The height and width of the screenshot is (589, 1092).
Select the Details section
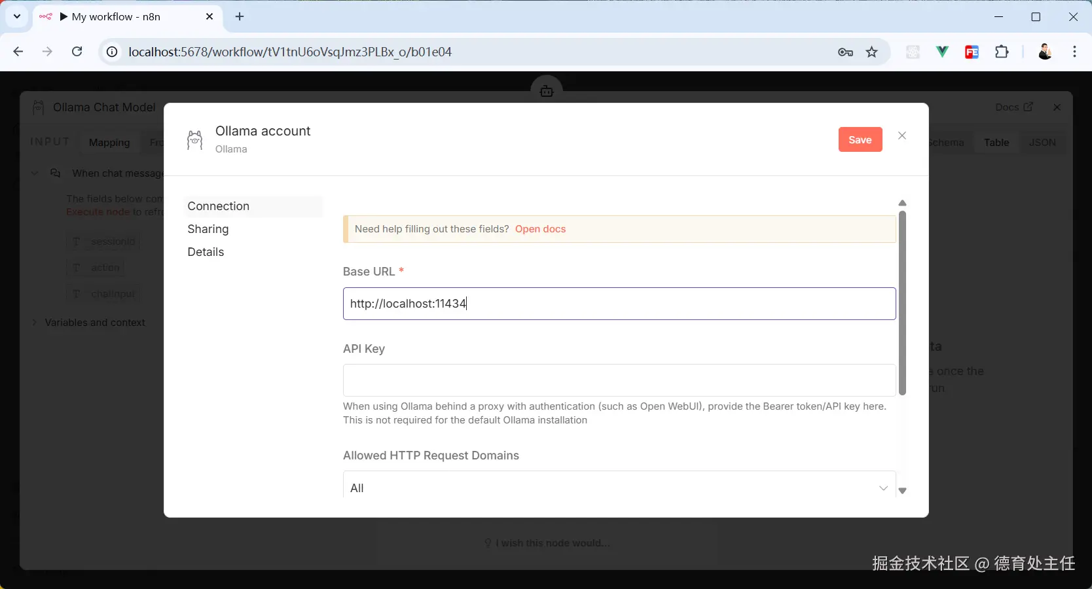(x=206, y=252)
